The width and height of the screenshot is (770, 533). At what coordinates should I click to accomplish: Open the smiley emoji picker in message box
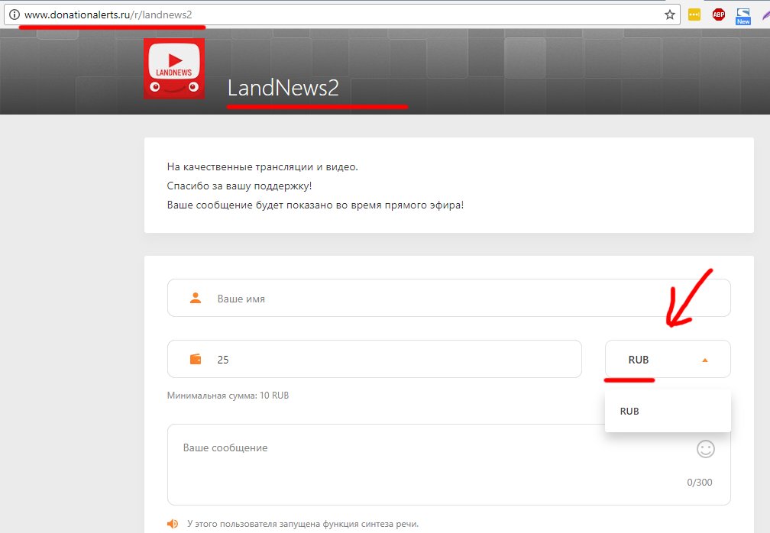point(705,448)
